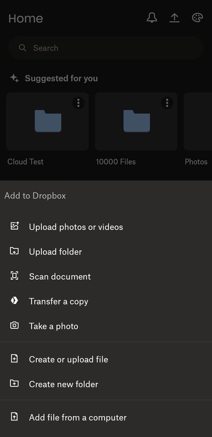Click the upload folder icon
The width and height of the screenshot is (212, 437).
click(14, 251)
